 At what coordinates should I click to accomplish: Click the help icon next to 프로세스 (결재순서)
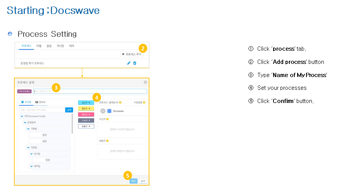pos(120,102)
